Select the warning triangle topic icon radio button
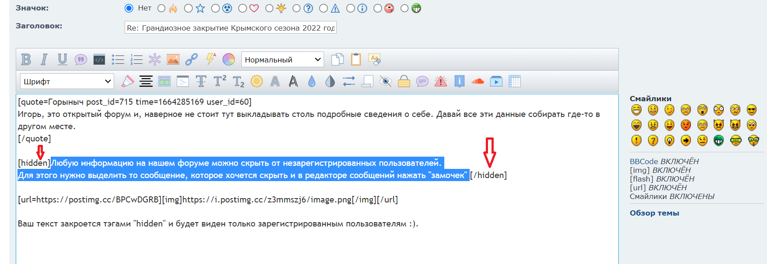The width and height of the screenshot is (767, 264). click(x=324, y=8)
